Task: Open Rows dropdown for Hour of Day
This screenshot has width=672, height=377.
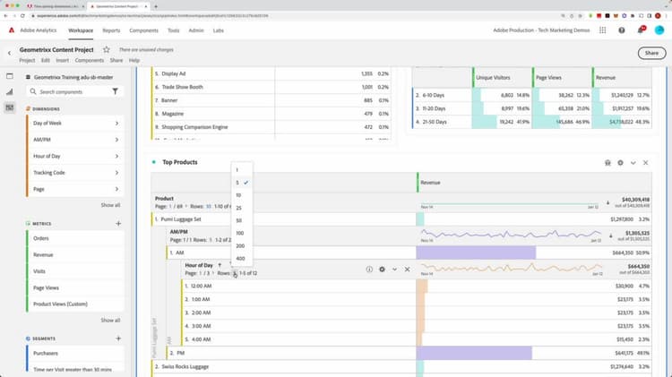Action: click(235, 273)
